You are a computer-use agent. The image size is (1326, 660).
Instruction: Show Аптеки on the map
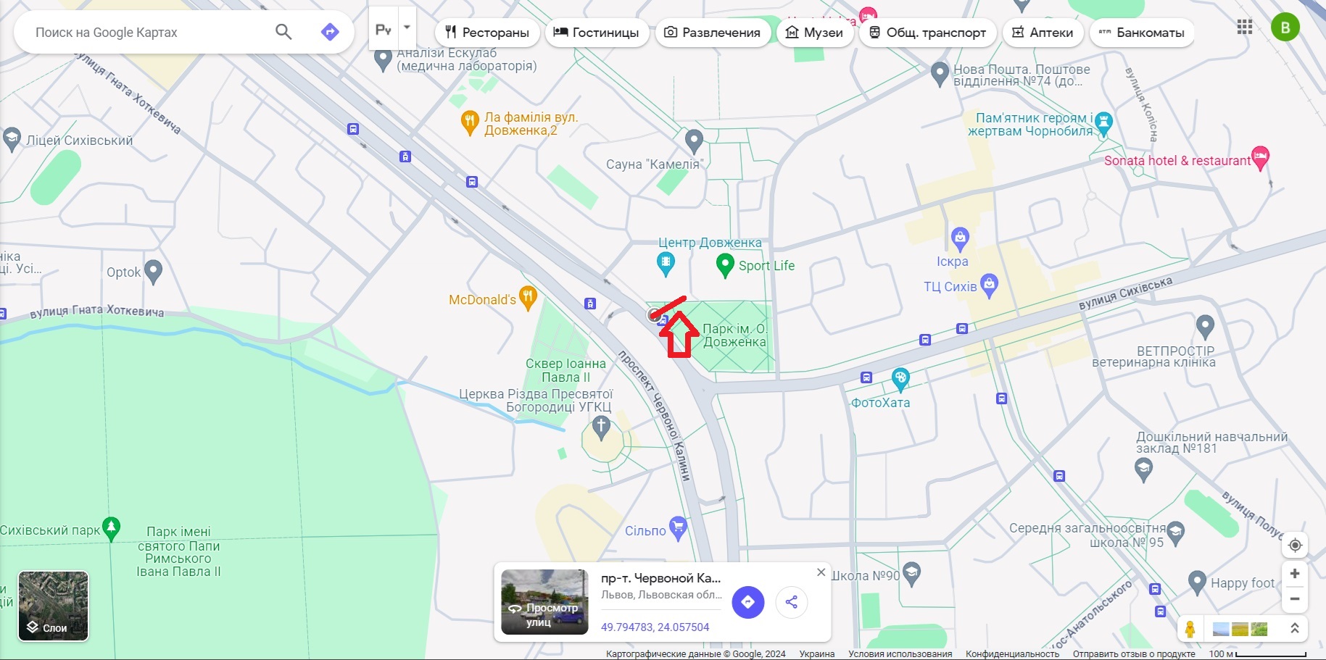click(1043, 33)
